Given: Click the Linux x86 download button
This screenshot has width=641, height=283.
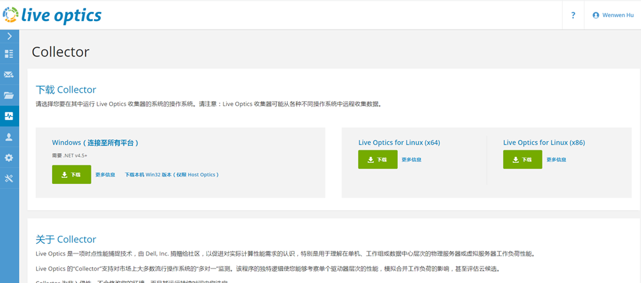Looking at the screenshot, I should tap(523, 160).
